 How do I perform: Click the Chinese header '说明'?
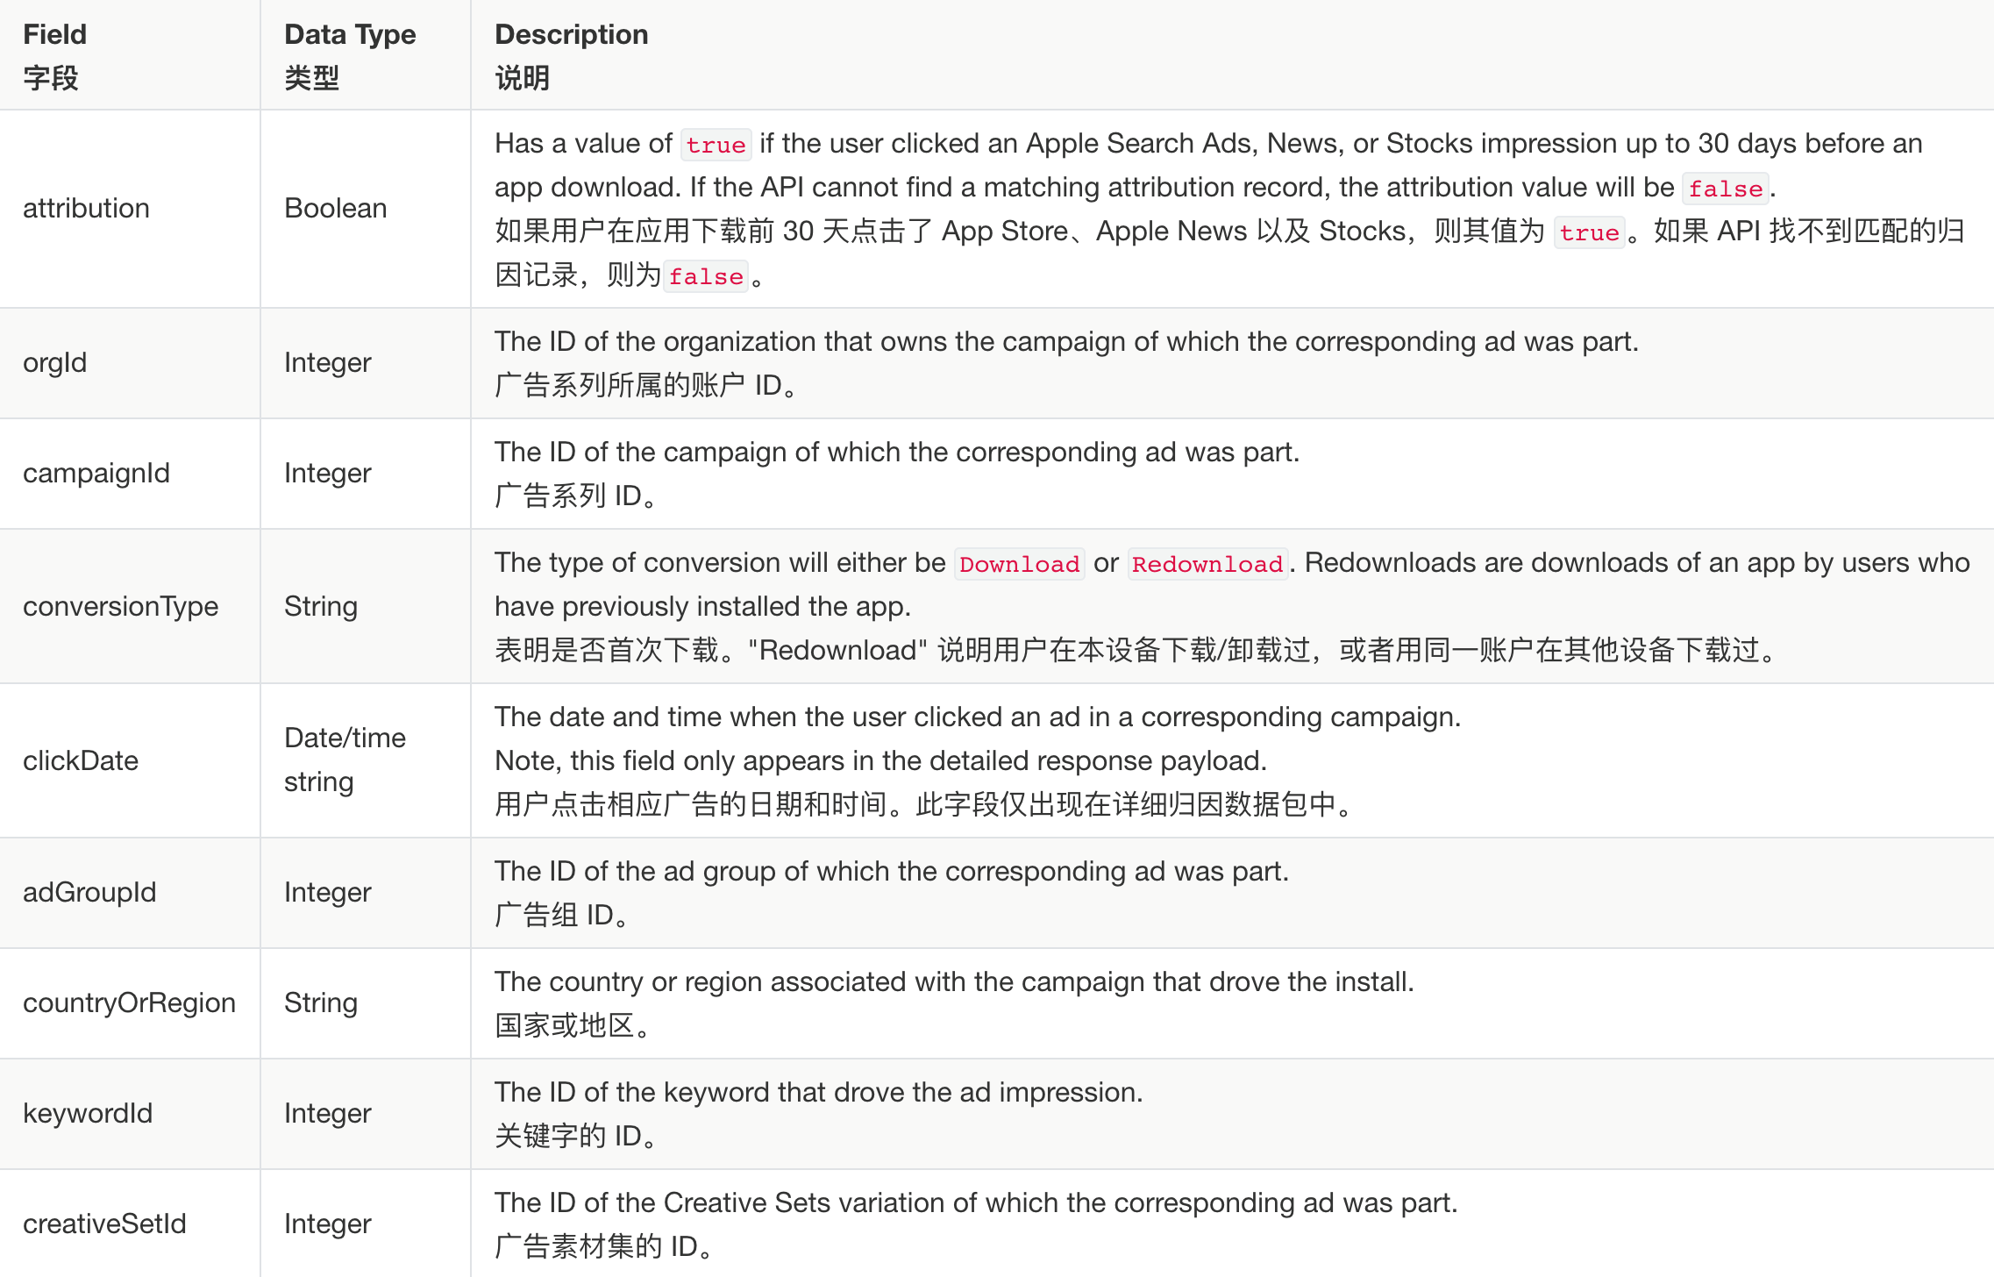coord(522,78)
